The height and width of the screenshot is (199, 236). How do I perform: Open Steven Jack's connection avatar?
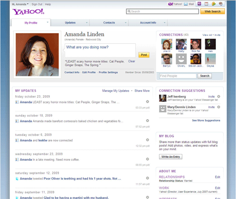[196, 59]
